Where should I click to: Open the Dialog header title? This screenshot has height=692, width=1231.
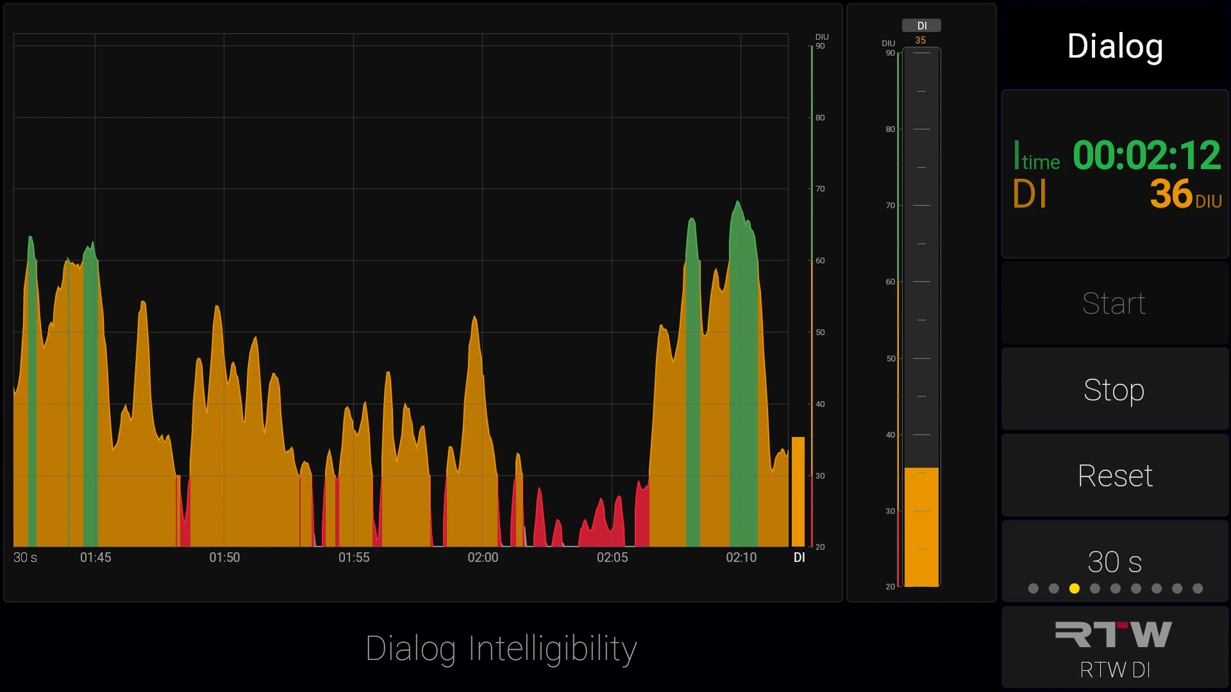pyautogui.click(x=1115, y=46)
